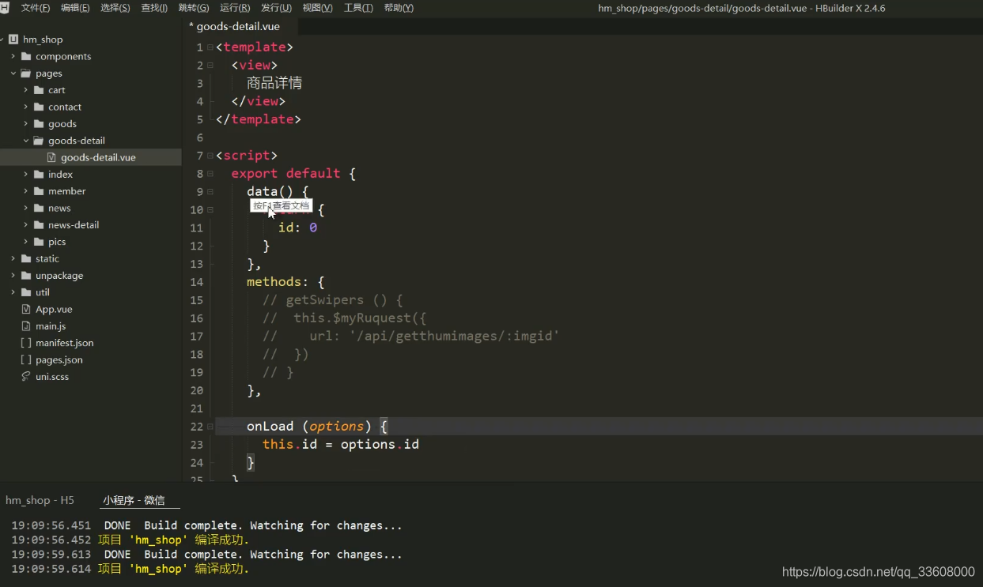Fold the script tag on line 7
The image size is (983, 587).
pyautogui.click(x=210, y=156)
